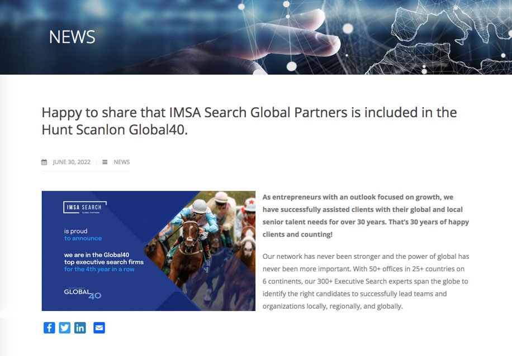The height and width of the screenshot is (356, 512).
Task: Click the IMSA Search logo in the image
Action: point(84,208)
